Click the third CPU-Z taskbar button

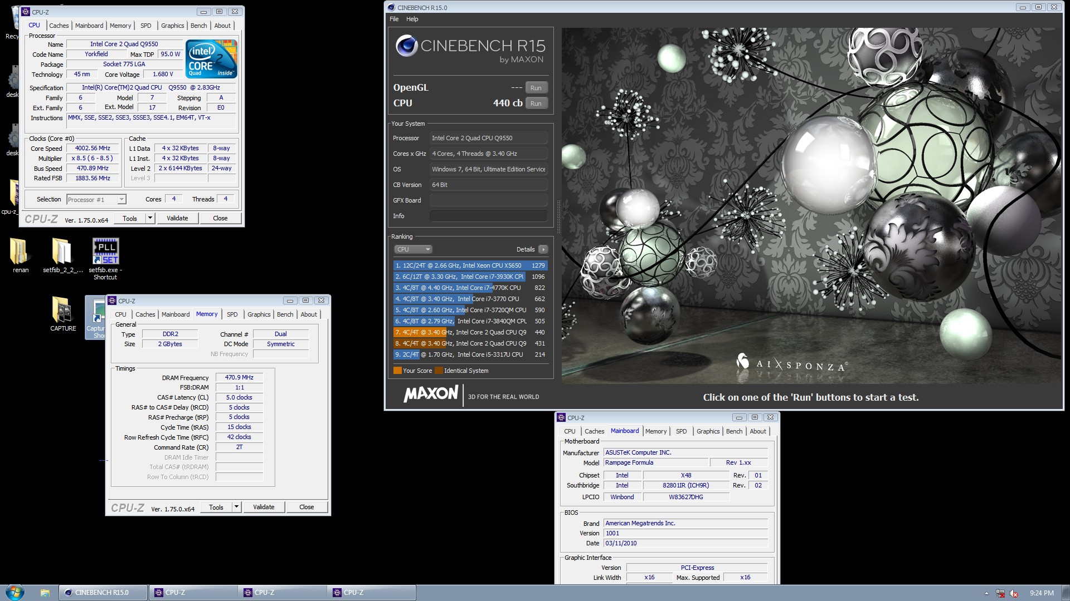pyautogui.click(x=371, y=593)
